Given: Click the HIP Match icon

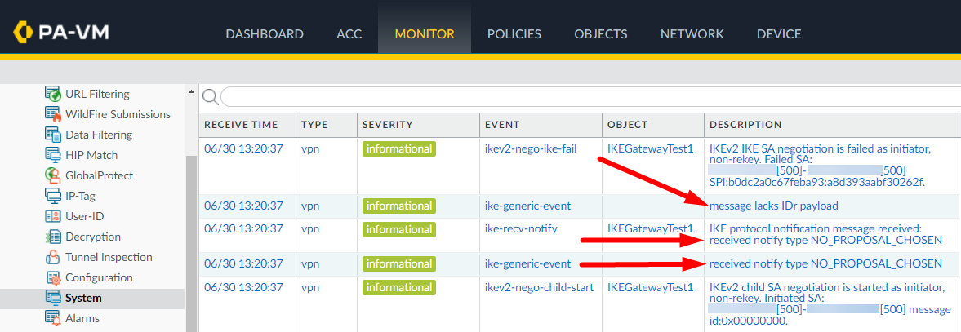Looking at the screenshot, I should click(53, 155).
